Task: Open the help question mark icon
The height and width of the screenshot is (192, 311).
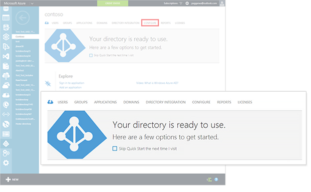Action: click(216, 180)
